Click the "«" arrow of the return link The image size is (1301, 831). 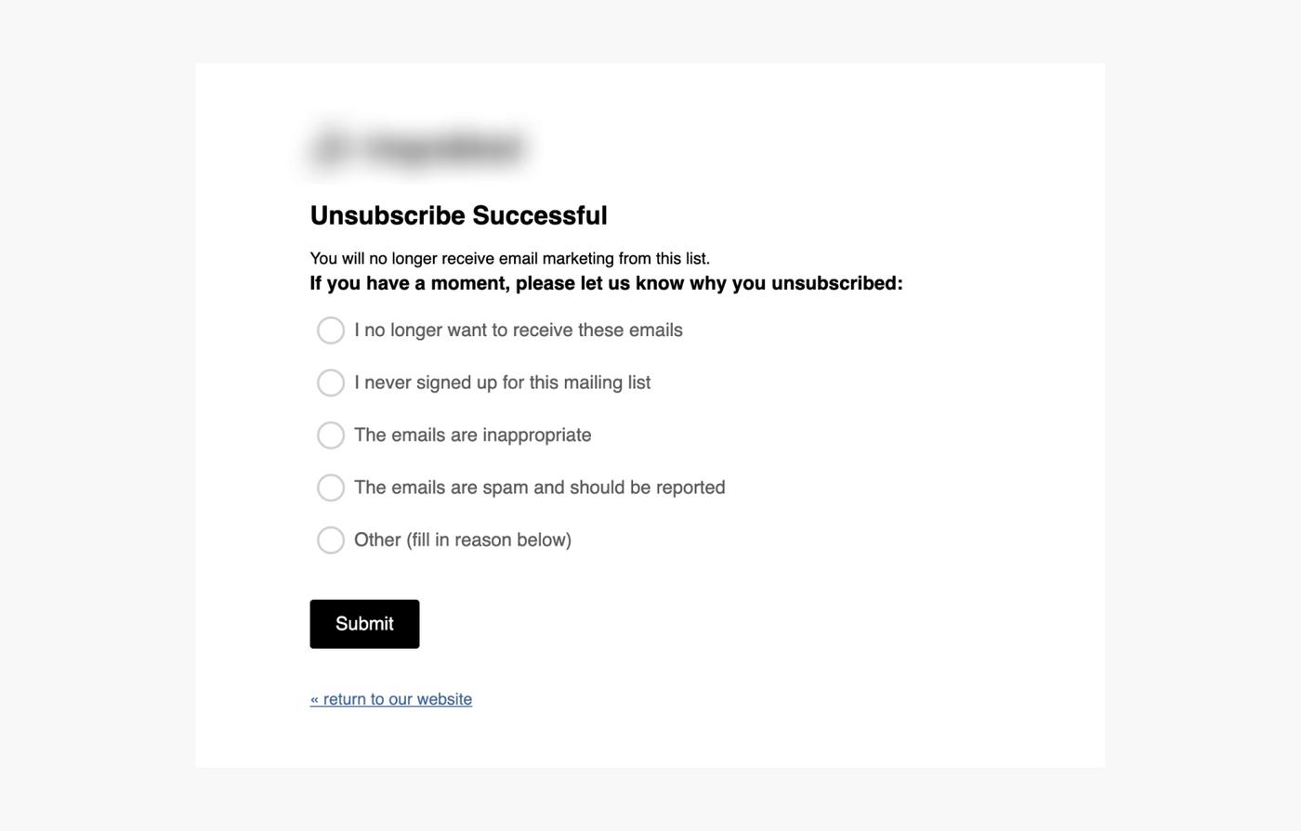point(314,699)
